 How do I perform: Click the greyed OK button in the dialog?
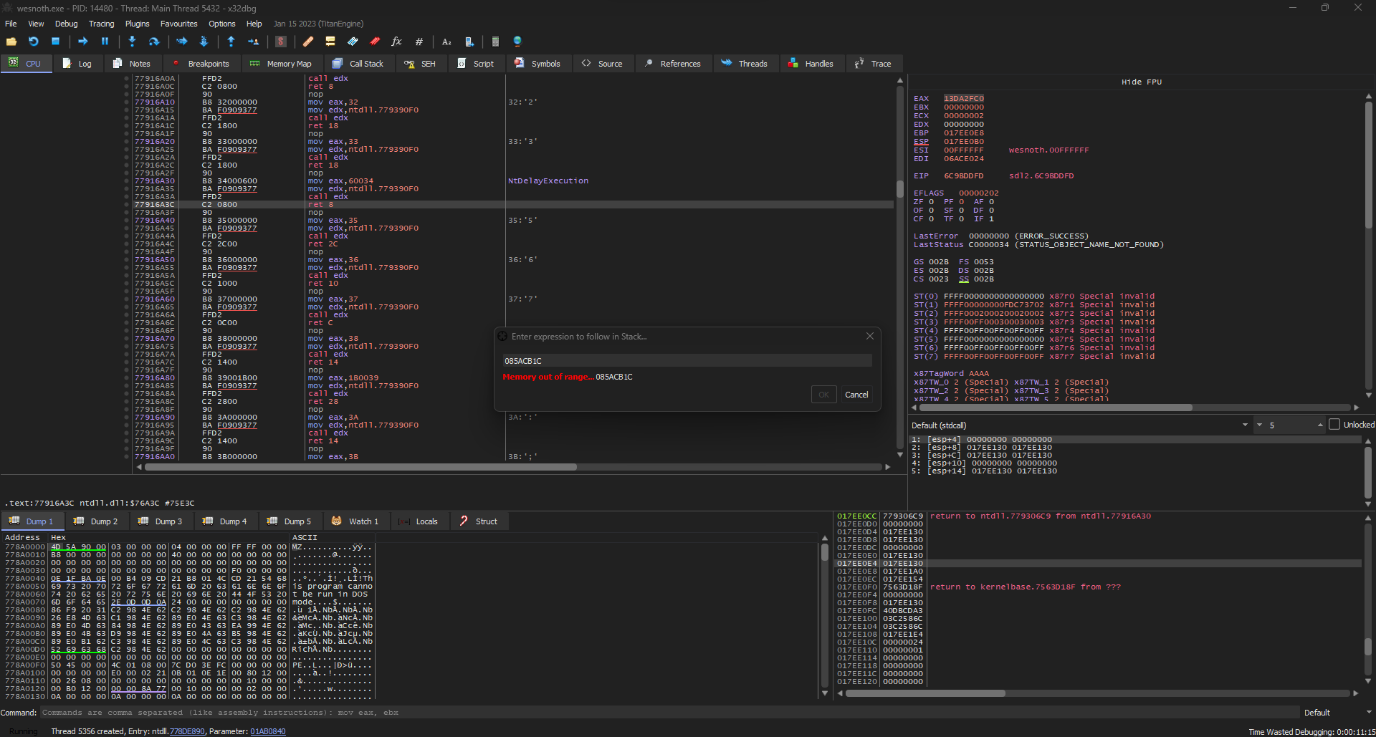[823, 395]
